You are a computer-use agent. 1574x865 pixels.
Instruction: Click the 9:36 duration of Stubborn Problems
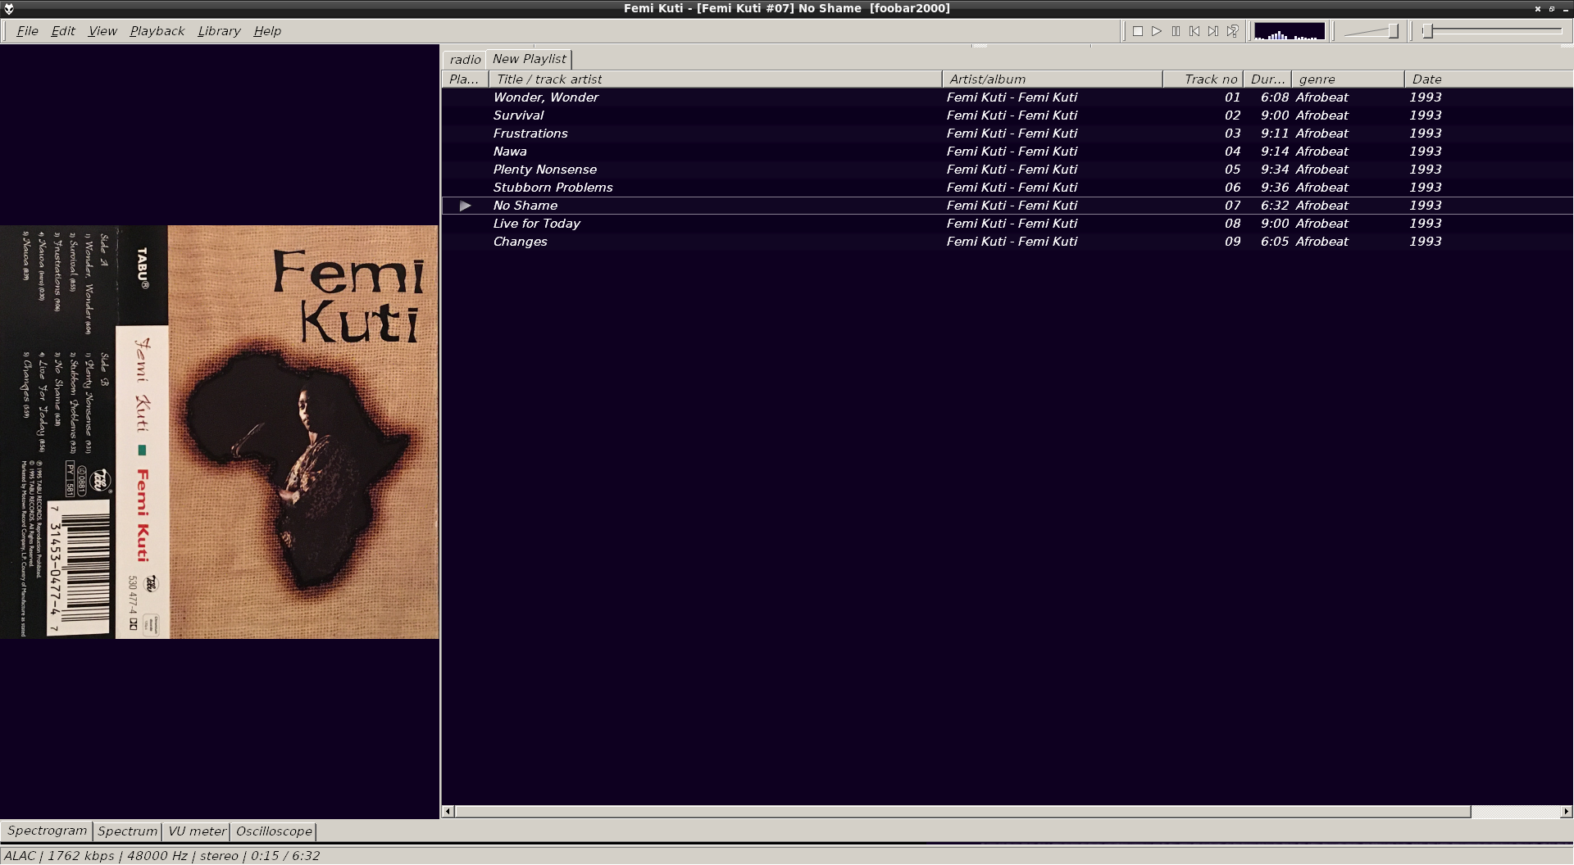click(1275, 188)
